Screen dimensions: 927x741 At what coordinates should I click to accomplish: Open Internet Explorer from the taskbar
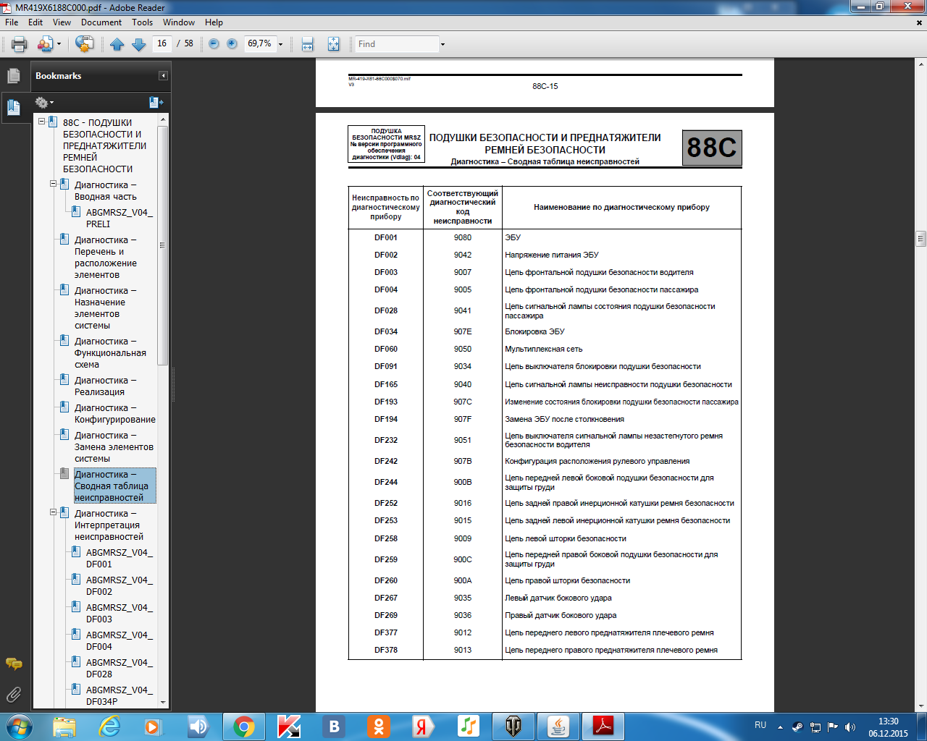click(x=109, y=726)
